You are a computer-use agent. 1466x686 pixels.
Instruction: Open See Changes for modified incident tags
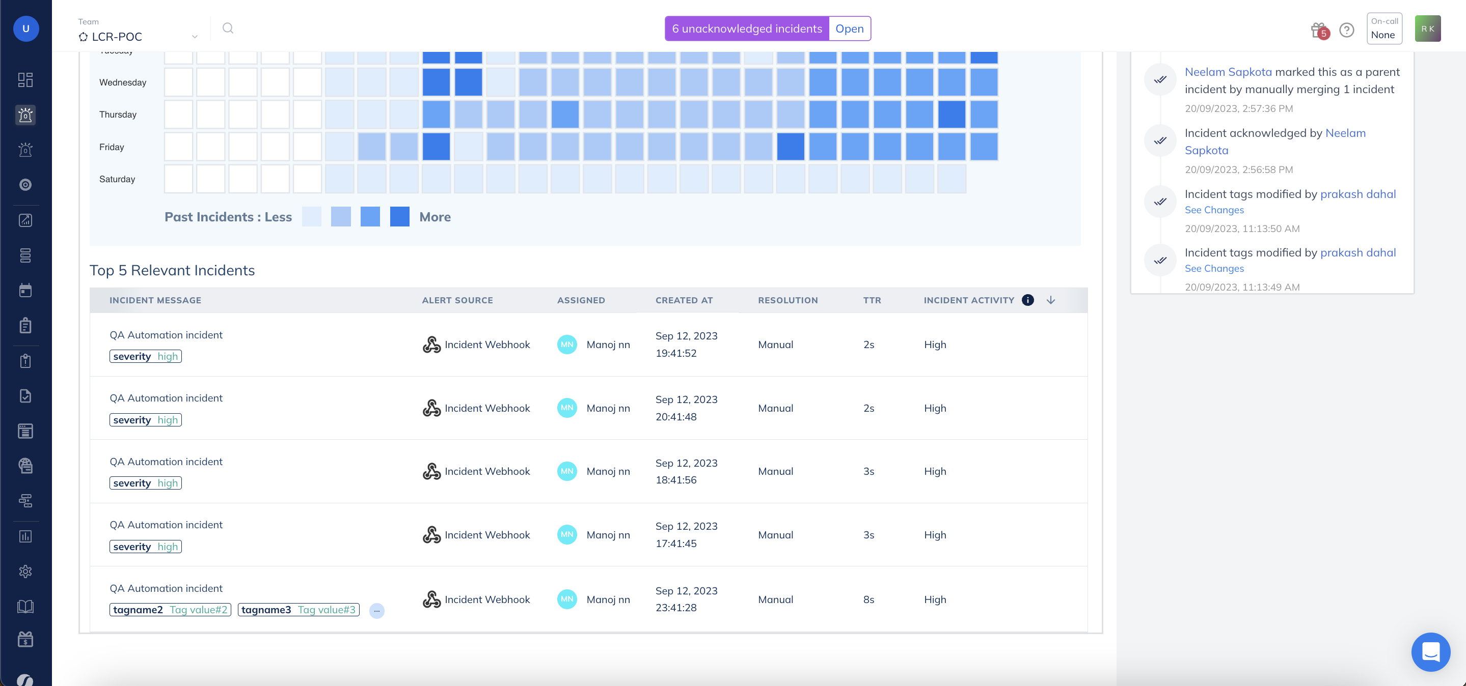coord(1214,210)
